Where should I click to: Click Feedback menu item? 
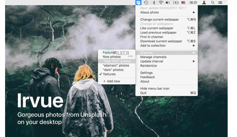click(x=167, y=77)
